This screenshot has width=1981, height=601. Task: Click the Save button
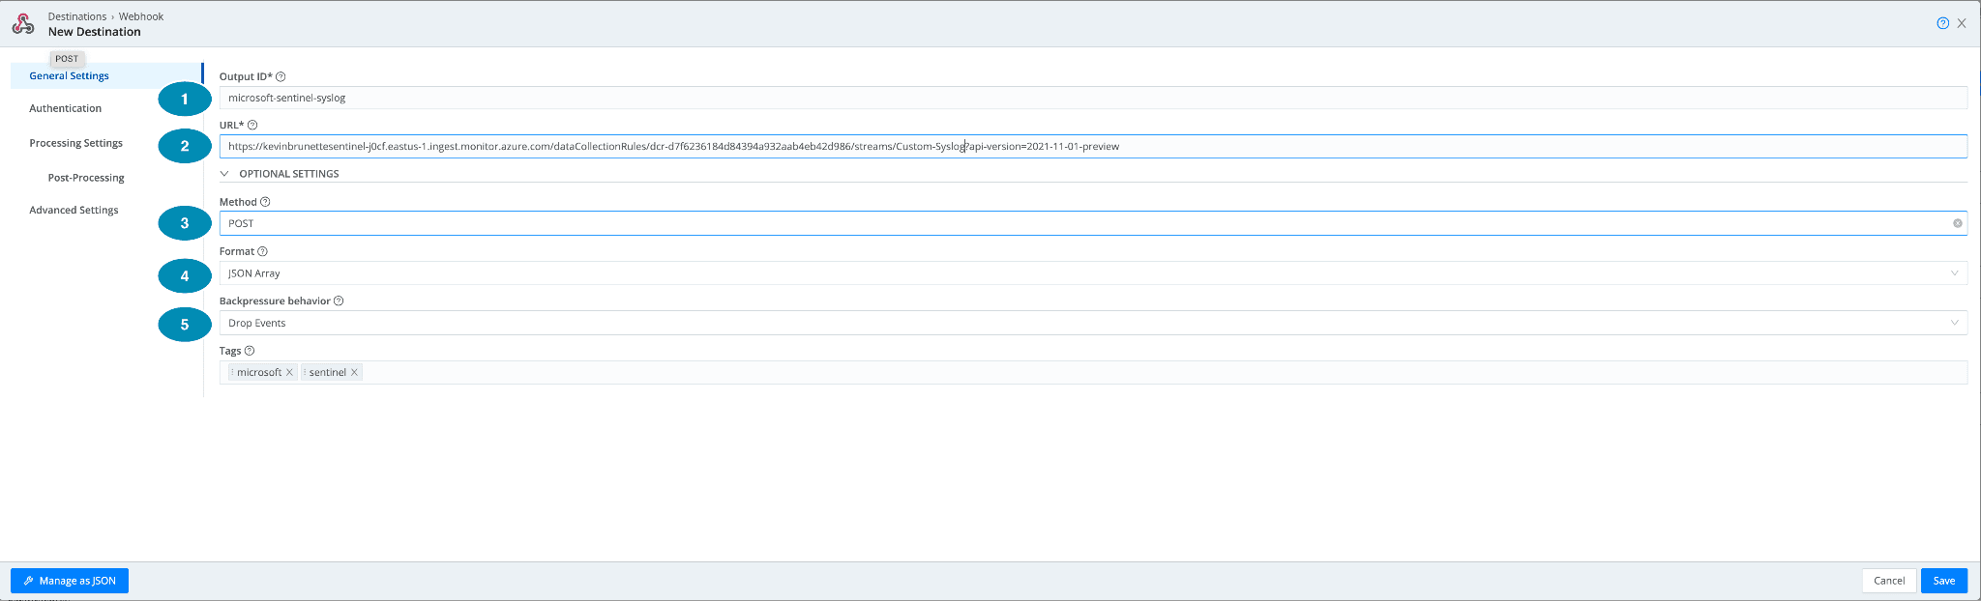1943,581
